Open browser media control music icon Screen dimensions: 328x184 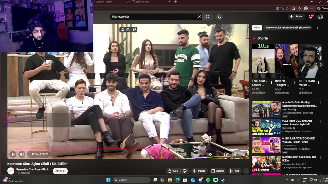tap(294, 8)
